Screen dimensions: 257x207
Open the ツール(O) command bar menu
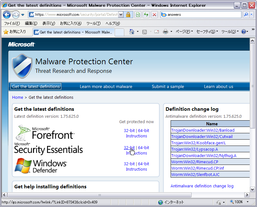coord(230,32)
